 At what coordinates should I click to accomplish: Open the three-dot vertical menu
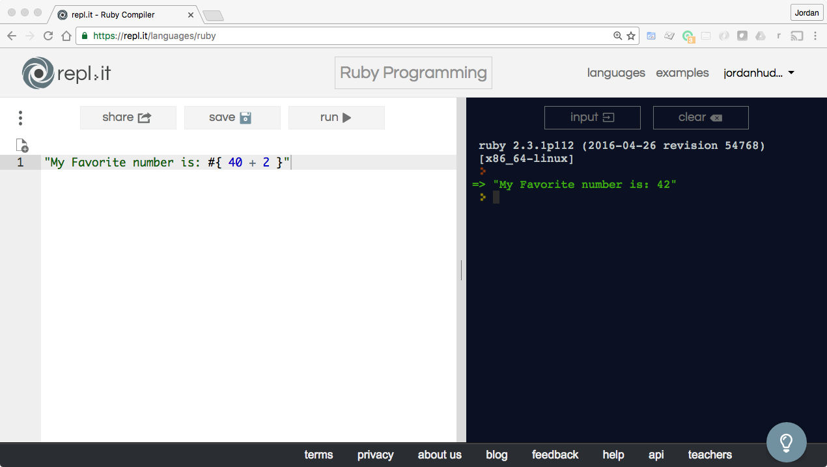[x=21, y=118]
